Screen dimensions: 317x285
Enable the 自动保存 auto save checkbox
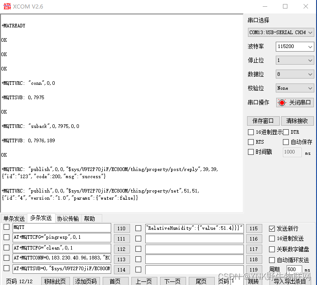point(286,142)
